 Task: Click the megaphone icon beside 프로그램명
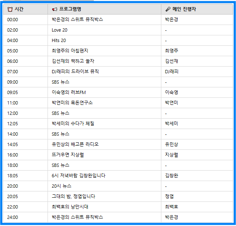pyautogui.click(x=55, y=9)
